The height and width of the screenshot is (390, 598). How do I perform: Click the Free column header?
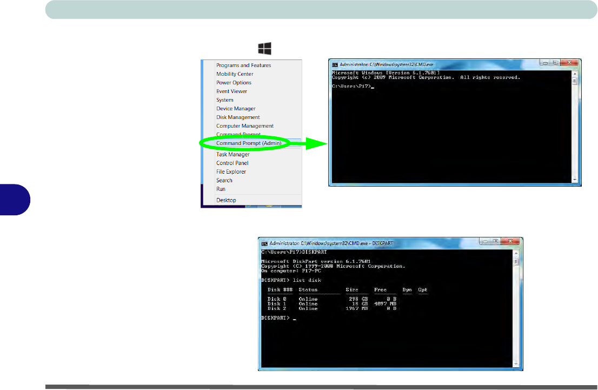(380, 289)
